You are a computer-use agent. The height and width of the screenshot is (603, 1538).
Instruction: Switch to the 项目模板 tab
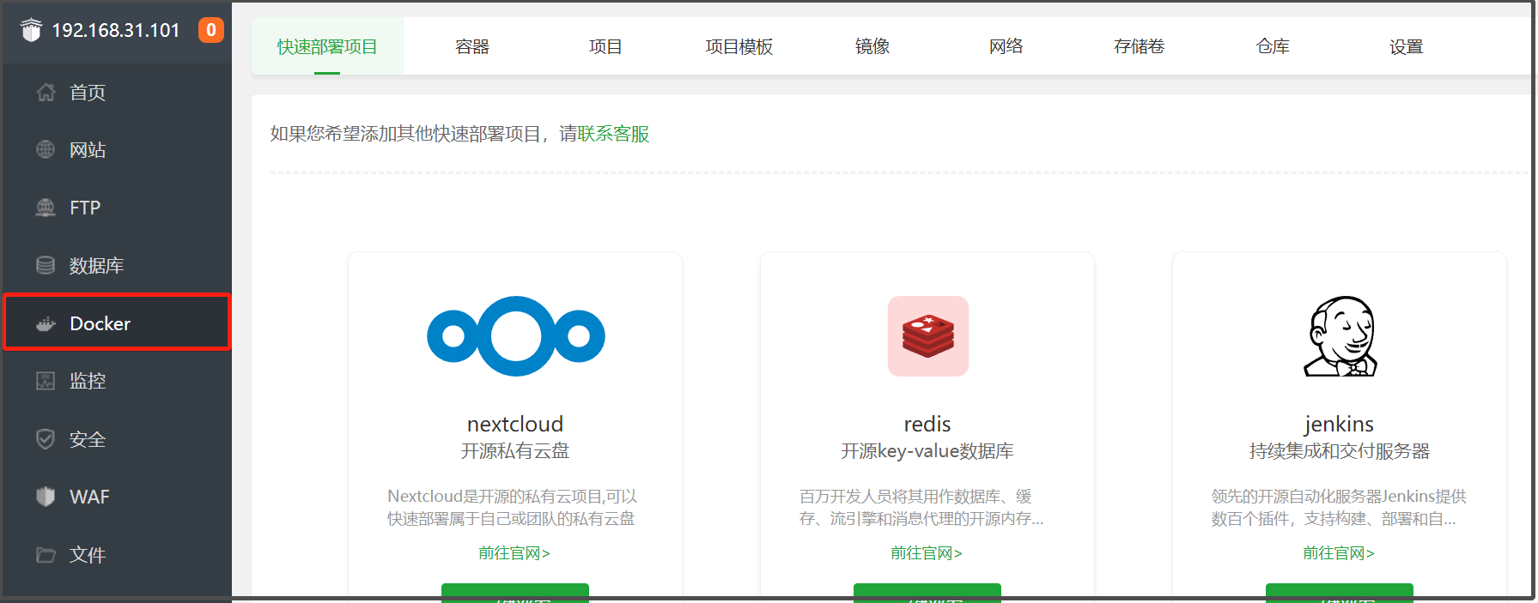pos(739,46)
